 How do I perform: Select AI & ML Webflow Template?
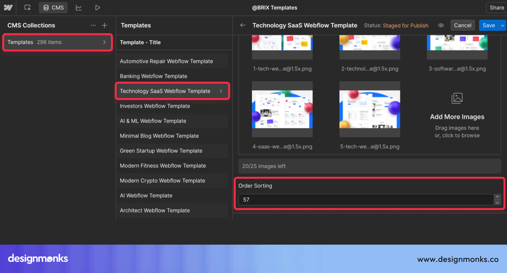tap(172, 121)
